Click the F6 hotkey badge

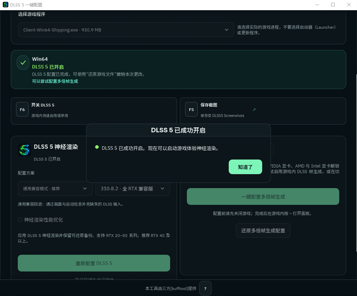coord(22,110)
